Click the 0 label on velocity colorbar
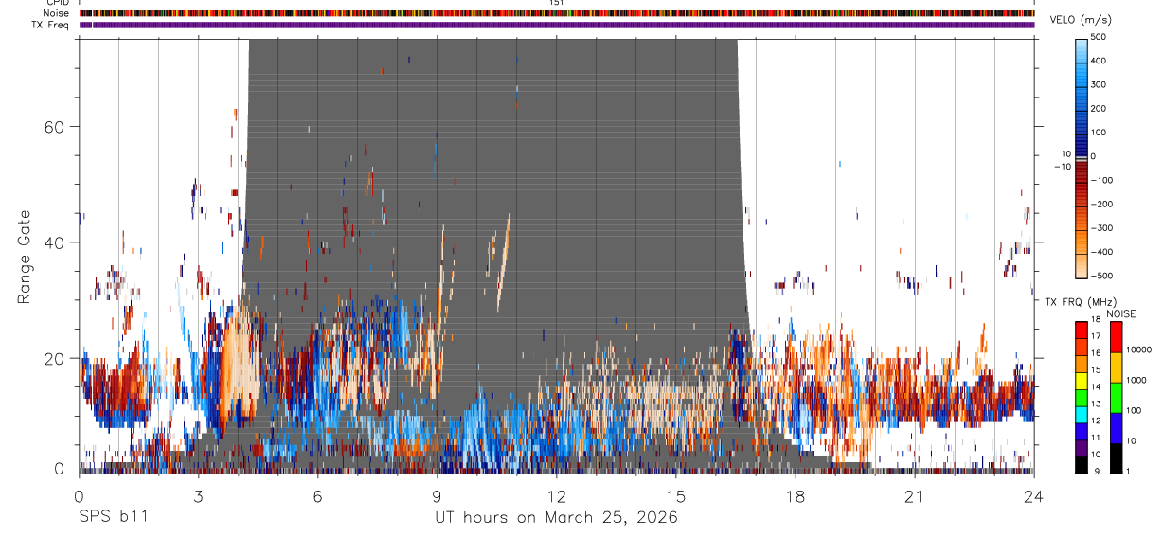The width and height of the screenshot is (1163, 537). [1093, 156]
